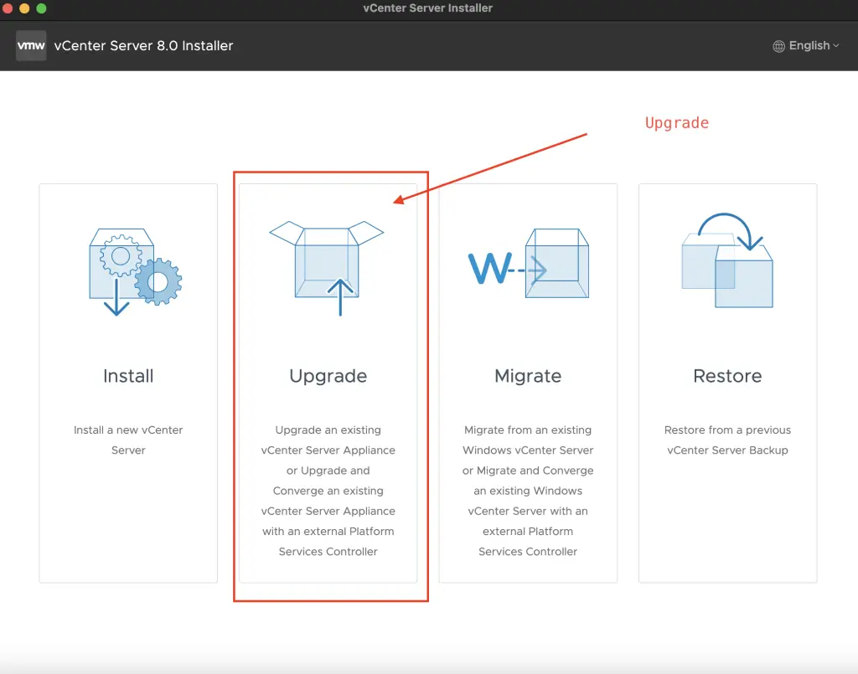Click the Migrate Windows-to-cube icon

[528, 266]
